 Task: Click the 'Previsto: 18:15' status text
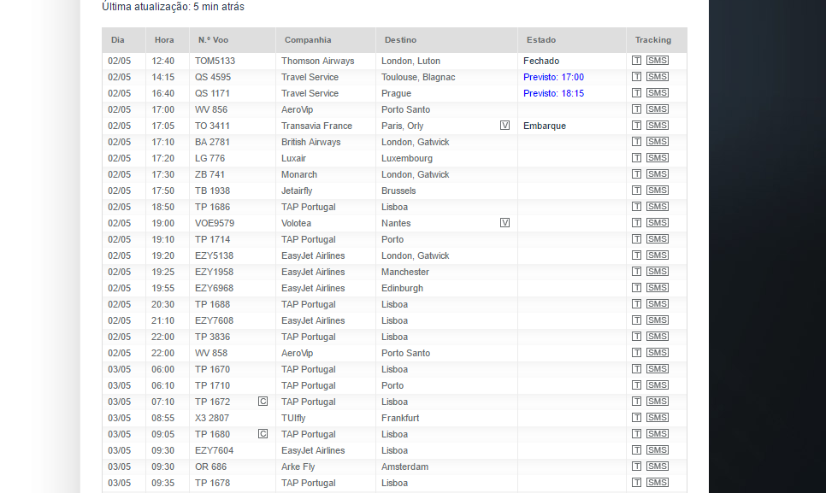553,94
